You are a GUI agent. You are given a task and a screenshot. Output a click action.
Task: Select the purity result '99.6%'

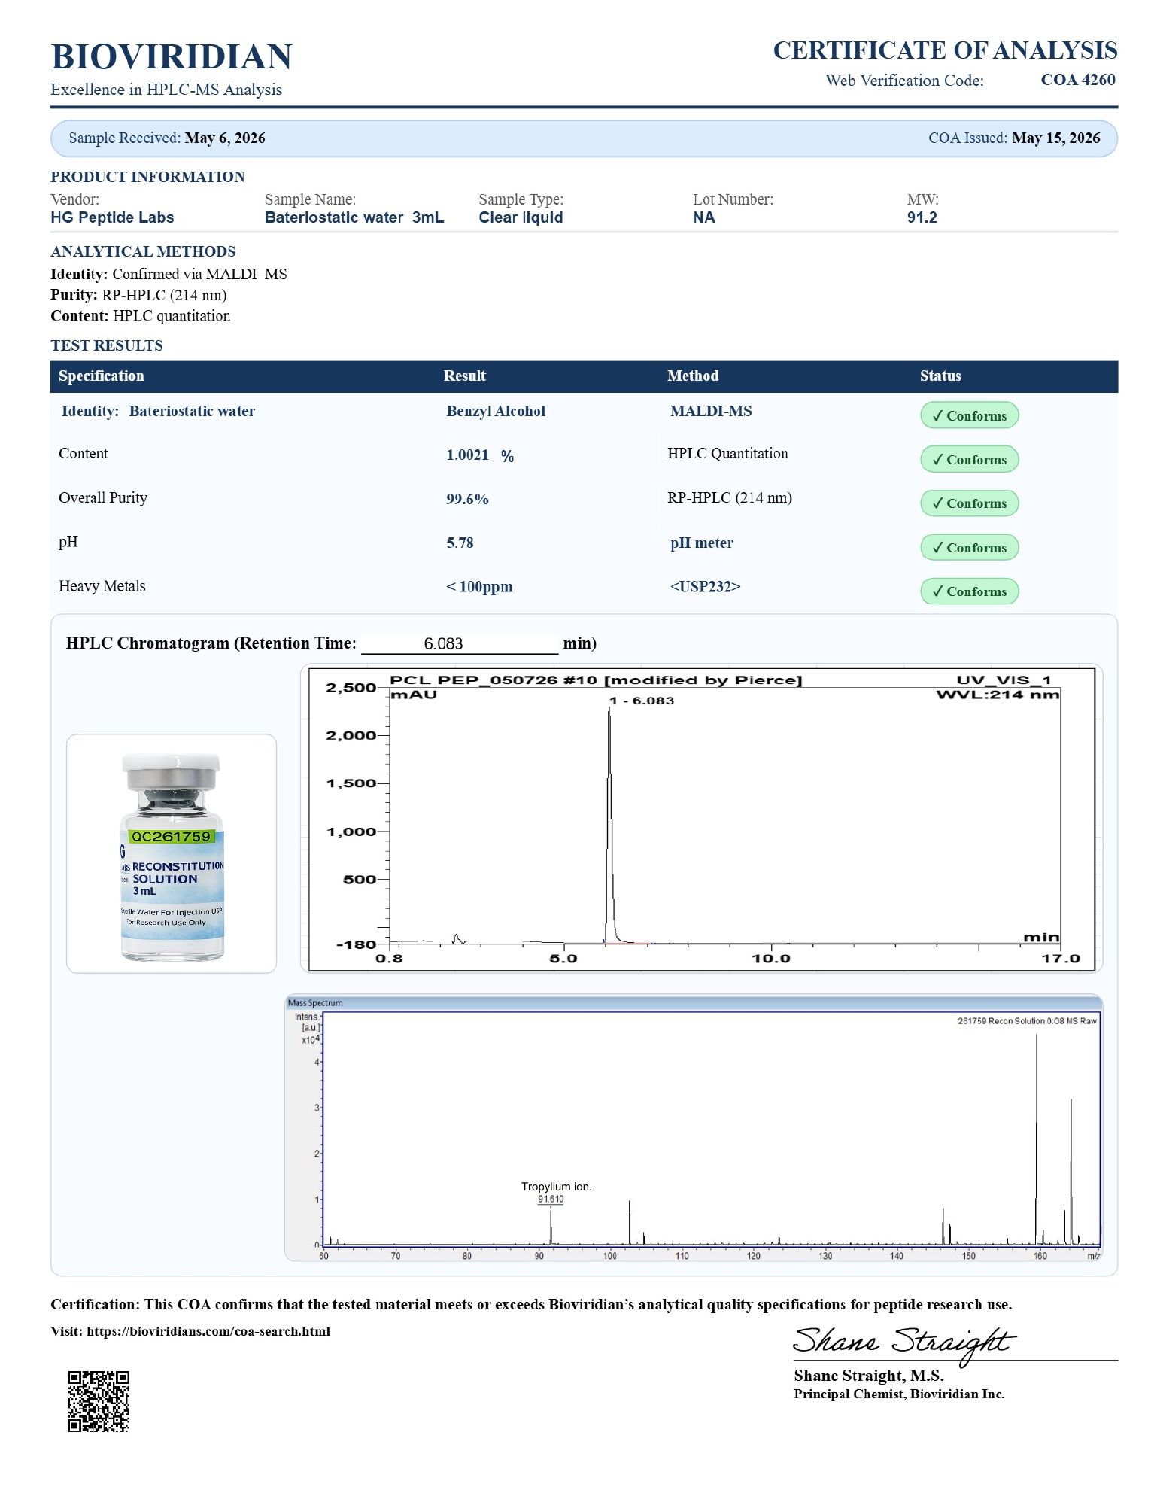coord(467,499)
